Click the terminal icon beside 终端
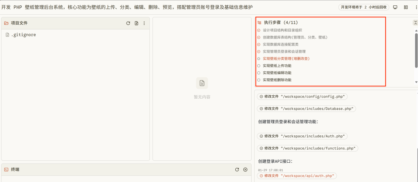Image resolution: width=418 pixels, height=182 pixels. coord(6,170)
